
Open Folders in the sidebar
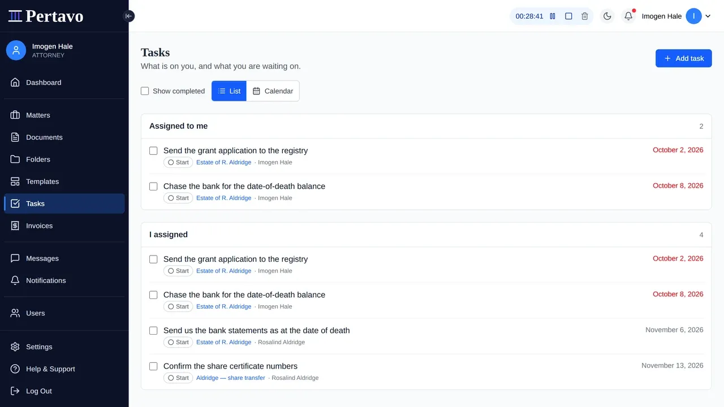pyautogui.click(x=64, y=159)
